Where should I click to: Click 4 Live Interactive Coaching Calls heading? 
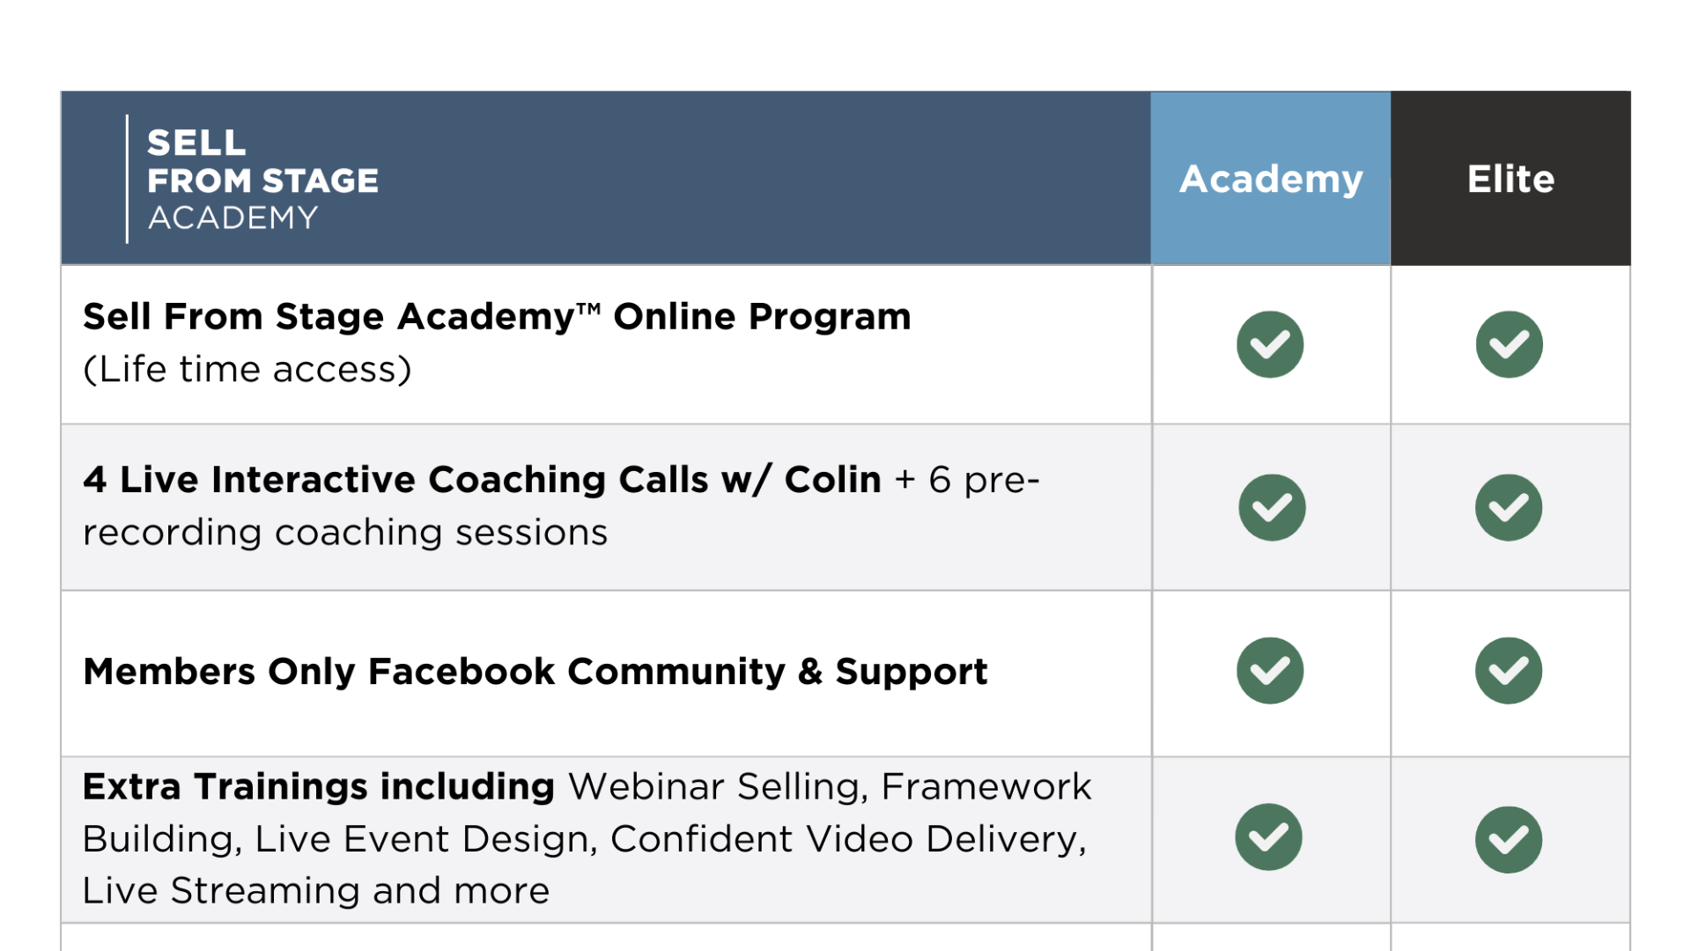click(x=482, y=480)
